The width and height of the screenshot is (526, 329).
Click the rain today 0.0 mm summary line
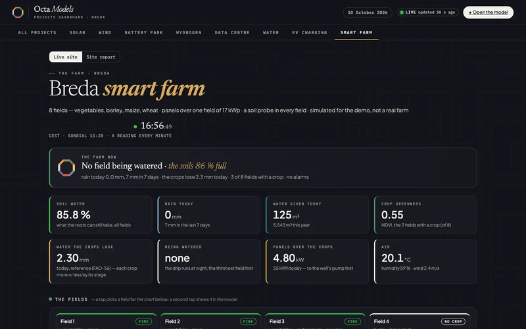pyautogui.click(x=195, y=177)
